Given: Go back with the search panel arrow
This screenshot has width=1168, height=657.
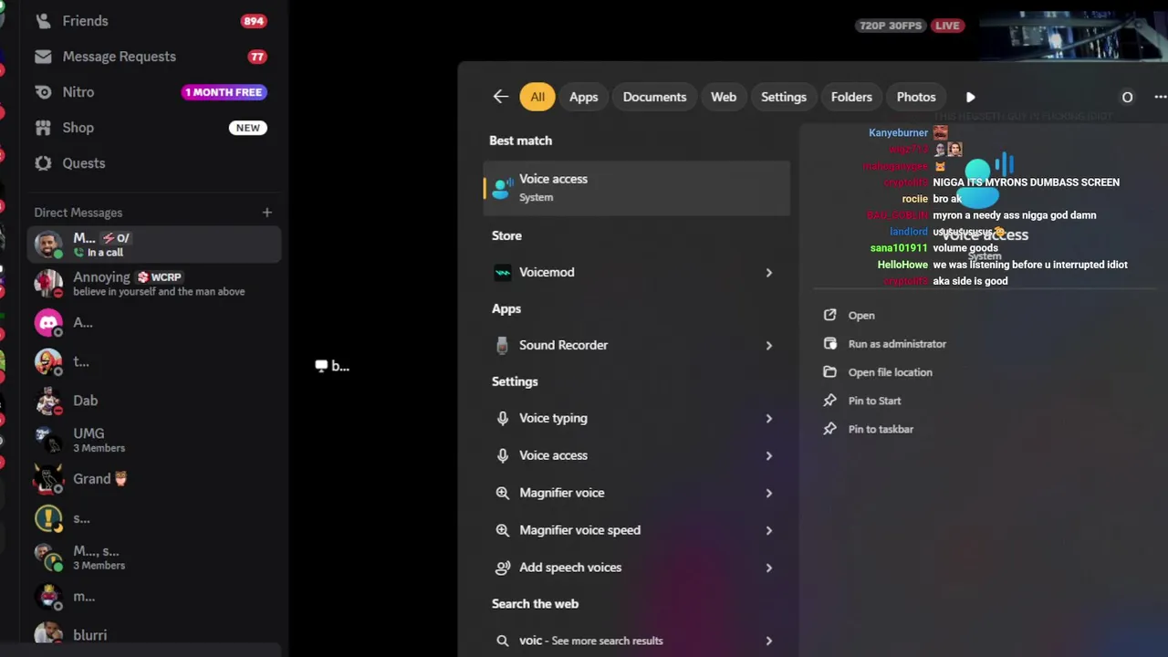Looking at the screenshot, I should 501,97.
